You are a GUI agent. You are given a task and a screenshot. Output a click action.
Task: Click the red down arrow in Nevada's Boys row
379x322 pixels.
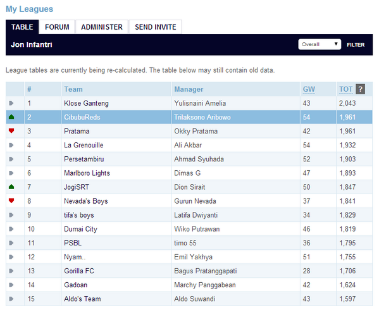(x=11, y=201)
